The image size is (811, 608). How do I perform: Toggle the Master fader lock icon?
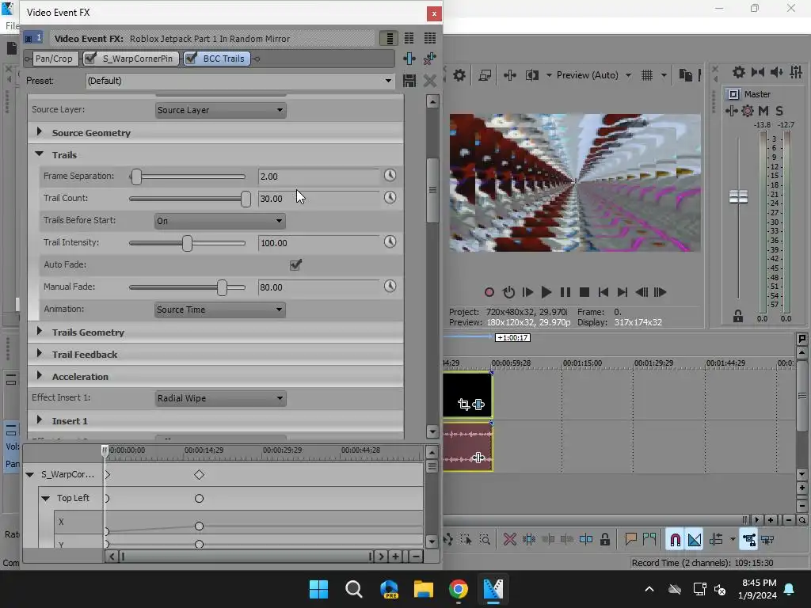click(738, 316)
